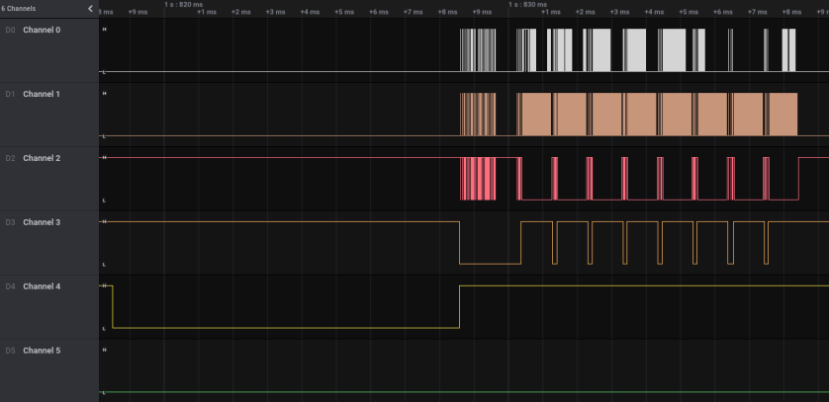Click the initial white burst on Channel 0
This screenshot has height=402, width=829.
[478, 50]
